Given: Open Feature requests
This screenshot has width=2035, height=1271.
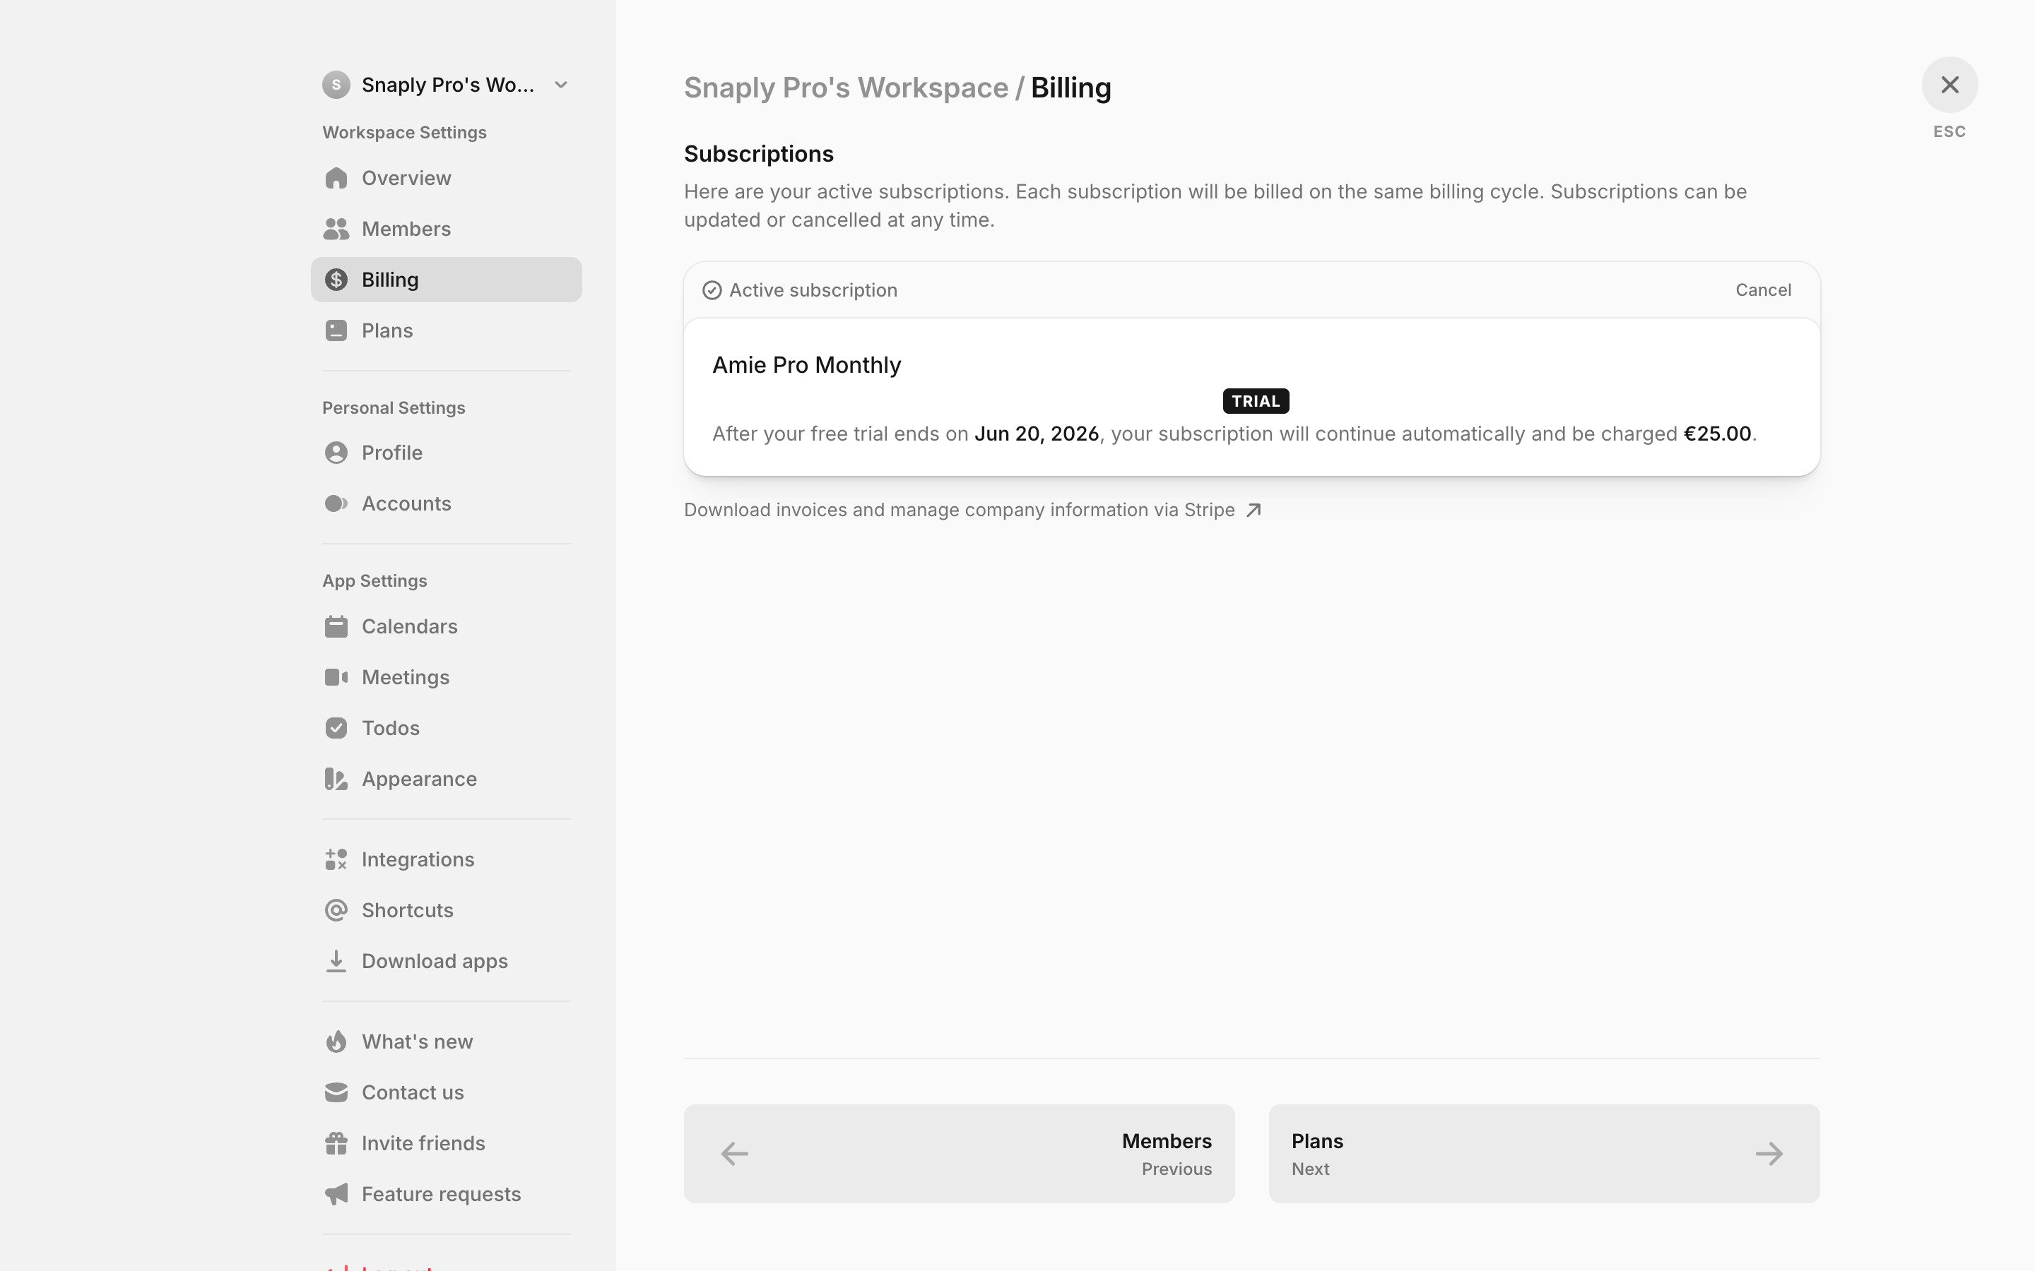Looking at the screenshot, I should (447, 1195).
